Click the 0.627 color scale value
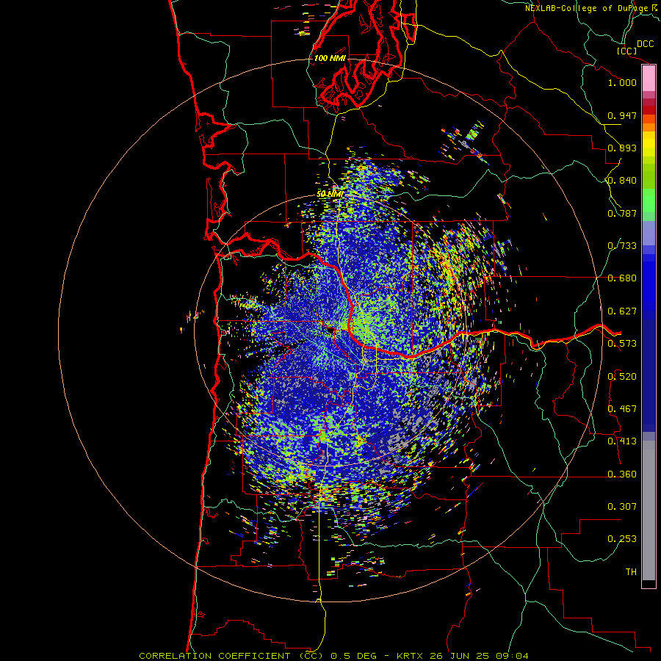The height and width of the screenshot is (661, 661). click(622, 311)
